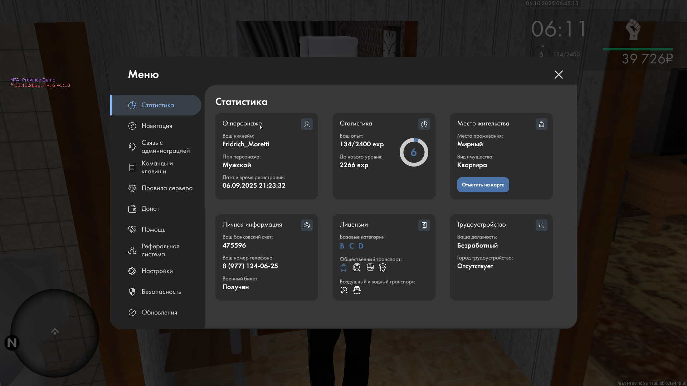Viewport: 687px width, 386px height.
Task: Click the house icon in Место жительства card
Action: pyautogui.click(x=541, y=124)
